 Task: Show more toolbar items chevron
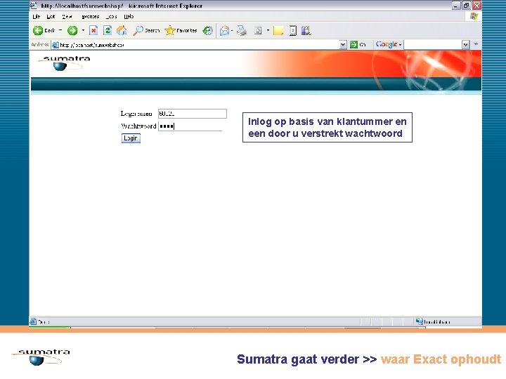tap(476, 44)
